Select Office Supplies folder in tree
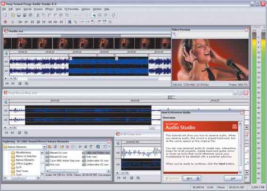 [24, 164]
